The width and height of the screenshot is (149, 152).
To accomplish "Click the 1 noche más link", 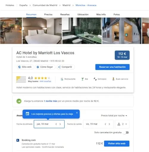I will [x=51, y=101].
